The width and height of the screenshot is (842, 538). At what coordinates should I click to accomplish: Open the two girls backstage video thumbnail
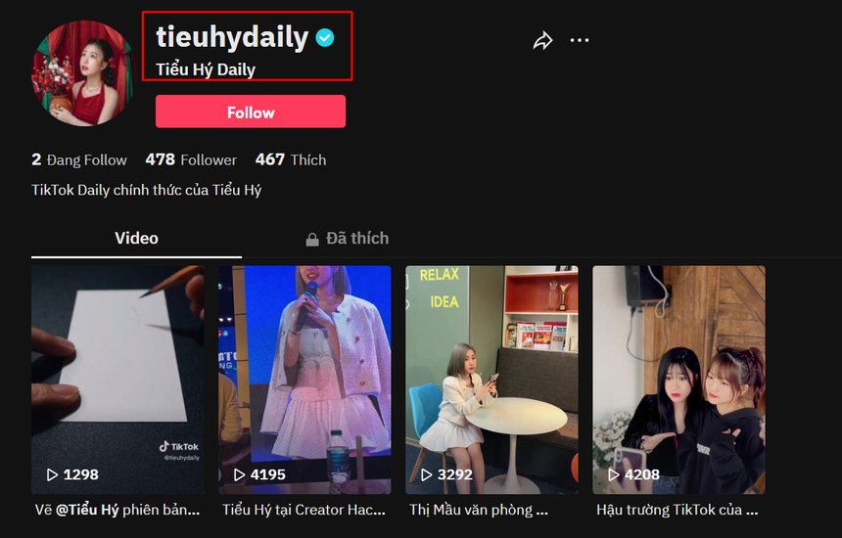point(678,380)
